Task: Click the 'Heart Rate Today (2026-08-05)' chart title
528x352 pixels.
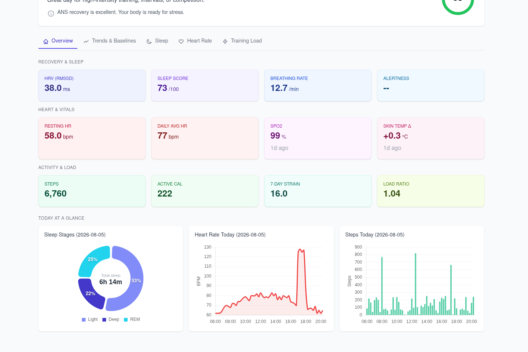Action: [x=230, y=235]
